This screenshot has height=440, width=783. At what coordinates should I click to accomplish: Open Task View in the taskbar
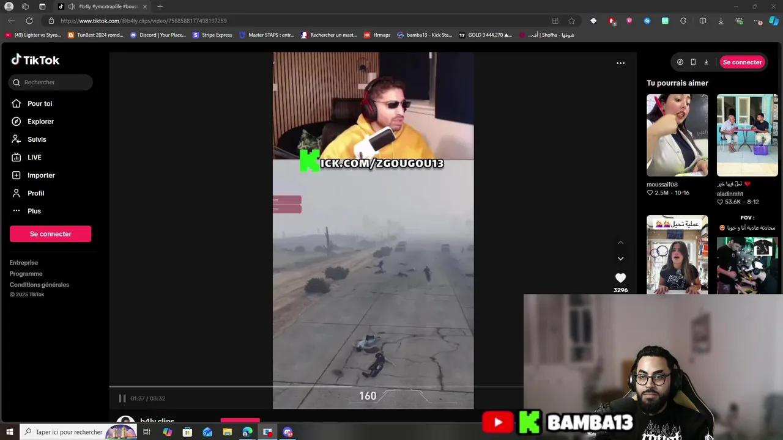click(147, 432)
